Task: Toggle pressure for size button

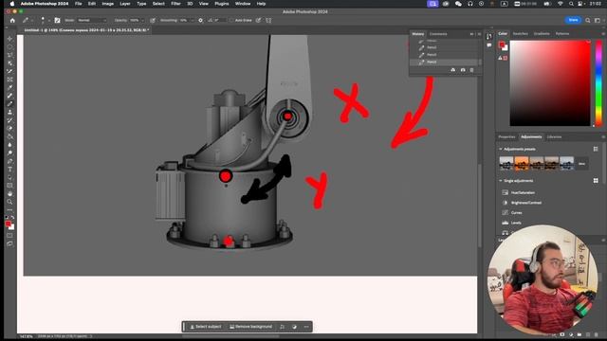Action: point(258,20)
